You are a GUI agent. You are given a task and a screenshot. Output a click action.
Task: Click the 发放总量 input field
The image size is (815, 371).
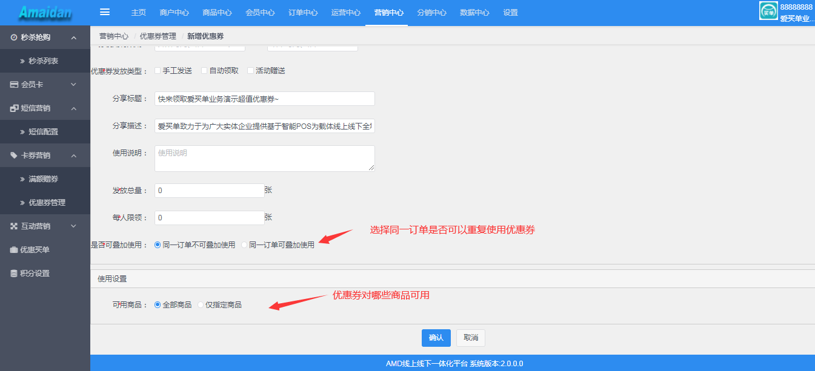click(x=210, y=191)
